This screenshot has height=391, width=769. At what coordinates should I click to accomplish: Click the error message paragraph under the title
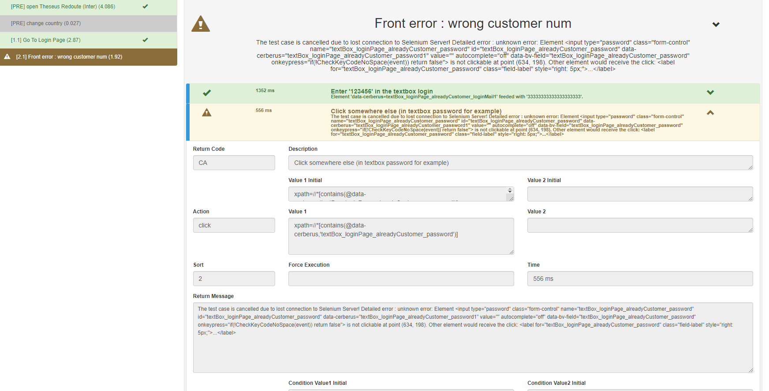point(473,56)
